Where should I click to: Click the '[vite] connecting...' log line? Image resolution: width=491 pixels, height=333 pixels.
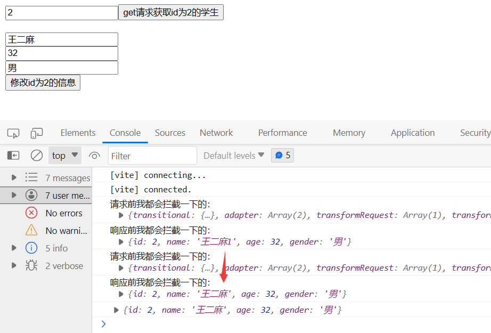[x=158, y=175]
